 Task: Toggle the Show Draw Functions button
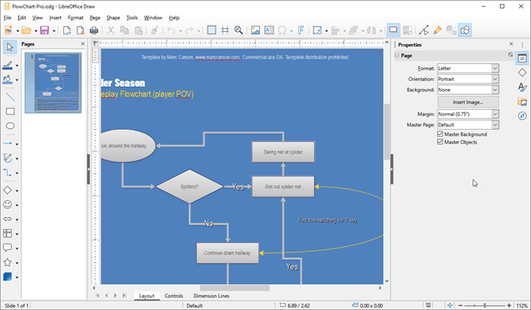[465, 30]
